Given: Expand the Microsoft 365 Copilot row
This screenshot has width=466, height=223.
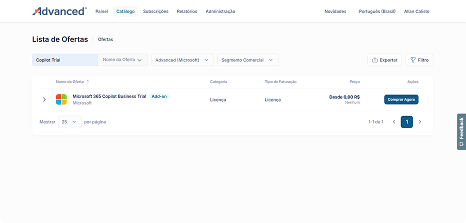Looking at the screenshot, I should click(x=44, y=99).
